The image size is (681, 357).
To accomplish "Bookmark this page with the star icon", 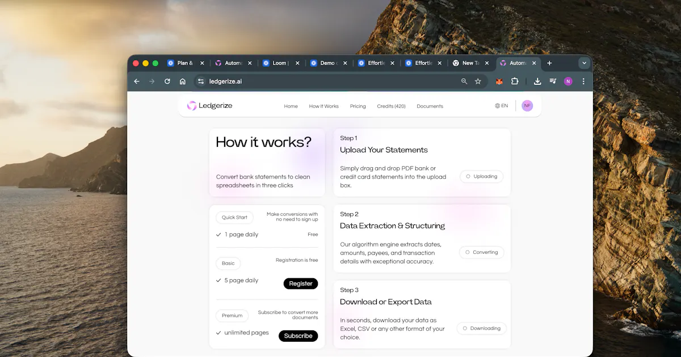I will [x=478, y=82].
